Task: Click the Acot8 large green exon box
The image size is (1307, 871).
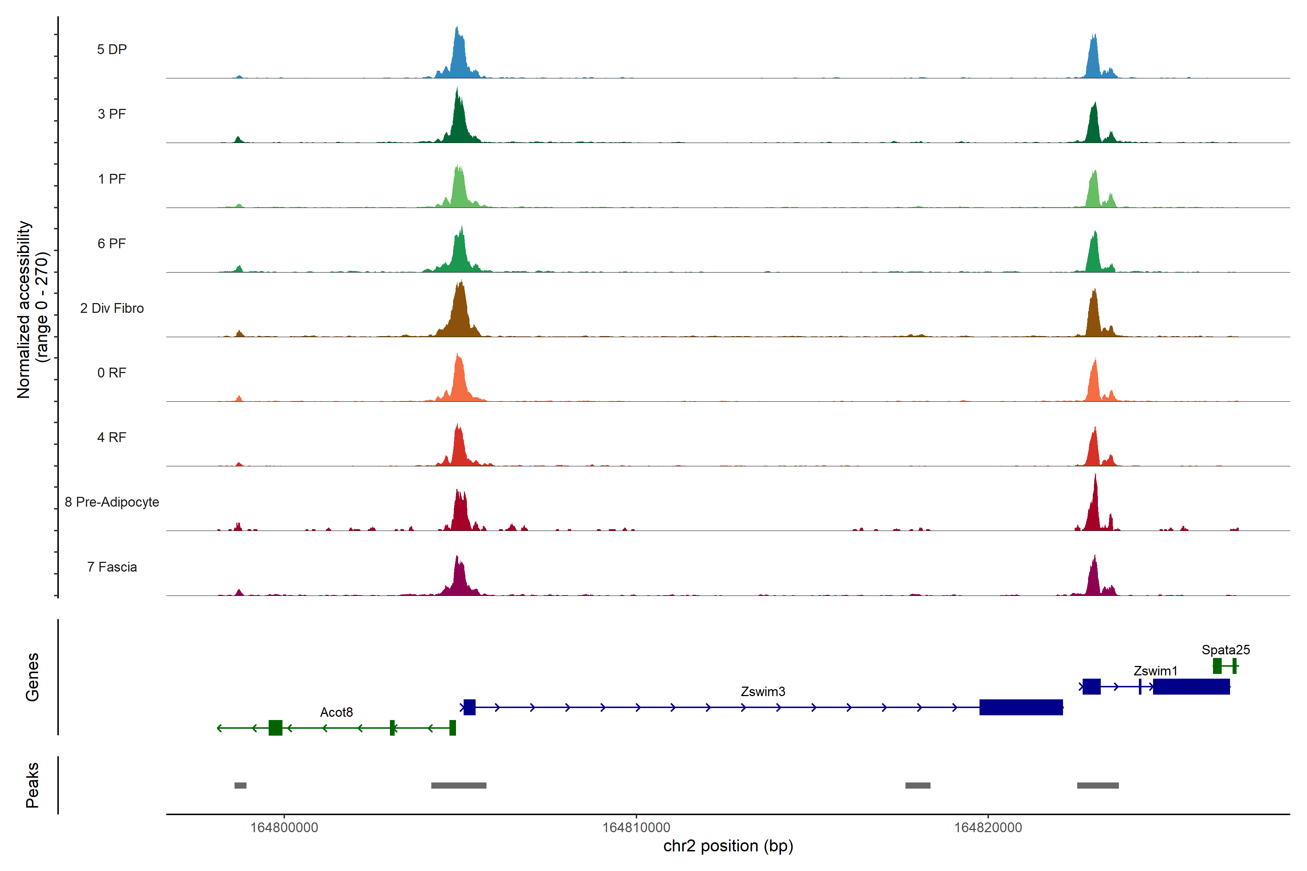Action: coord(275,728)
